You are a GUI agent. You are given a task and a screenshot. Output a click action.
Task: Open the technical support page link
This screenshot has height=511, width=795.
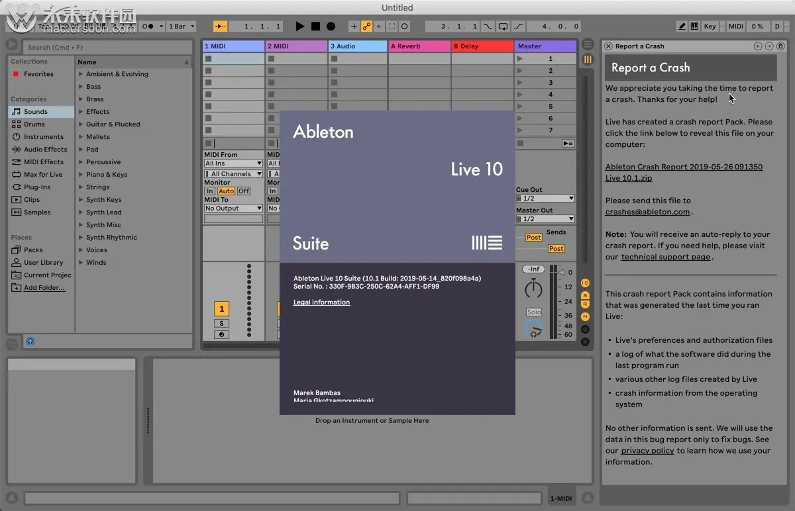click(x=665, y=257)
